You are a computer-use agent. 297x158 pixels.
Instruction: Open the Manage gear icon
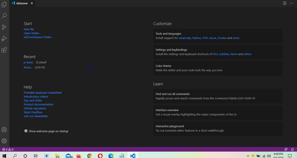click(x=4, y=141)
